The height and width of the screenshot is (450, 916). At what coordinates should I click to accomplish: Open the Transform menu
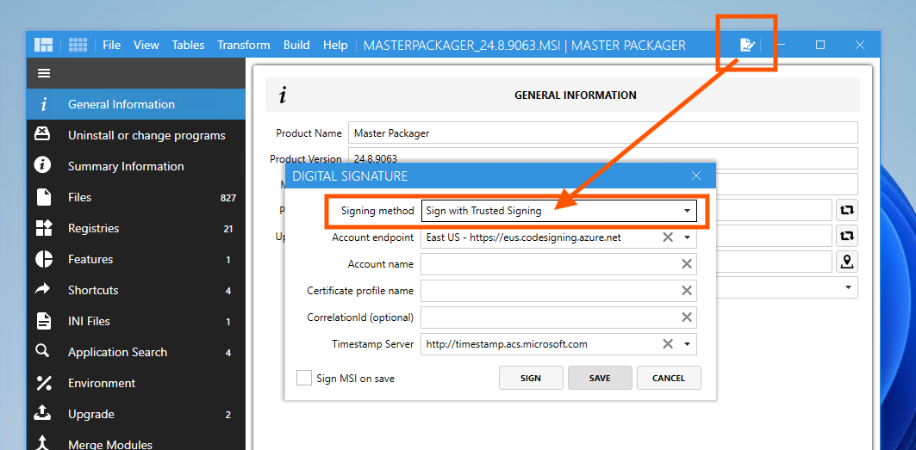point(244,45)
